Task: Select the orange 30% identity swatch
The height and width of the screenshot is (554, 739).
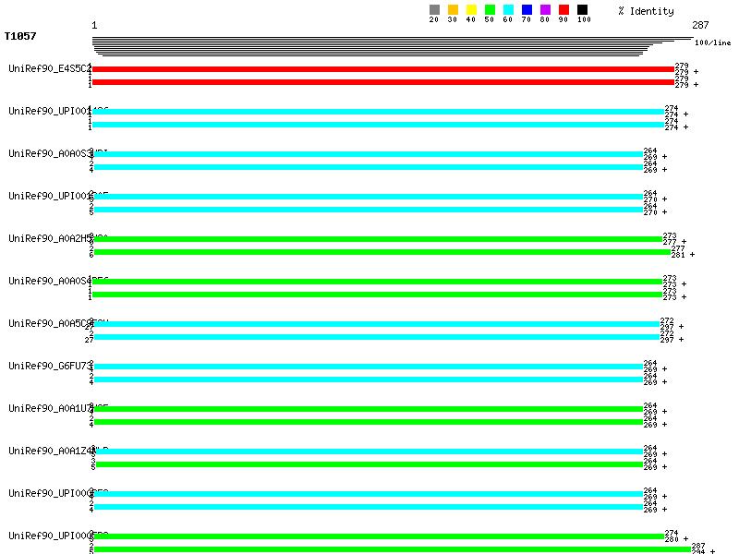Action: tap(453, 9)
